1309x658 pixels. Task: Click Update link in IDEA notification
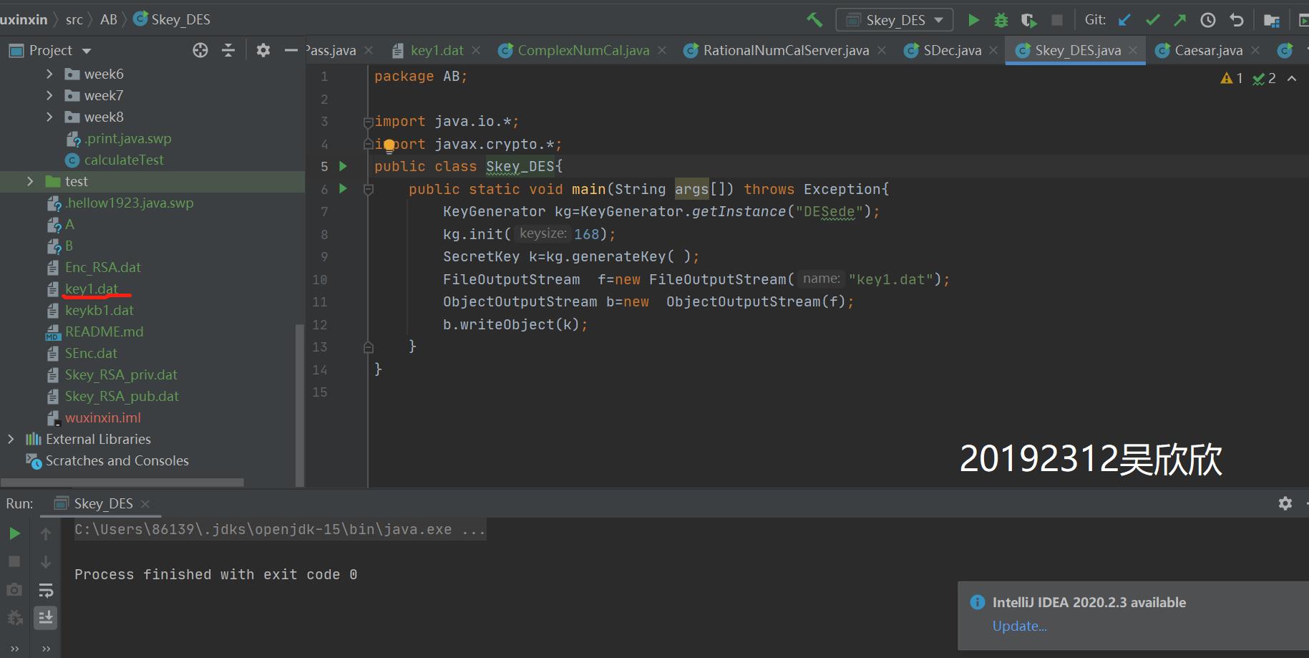(1019, 626)
